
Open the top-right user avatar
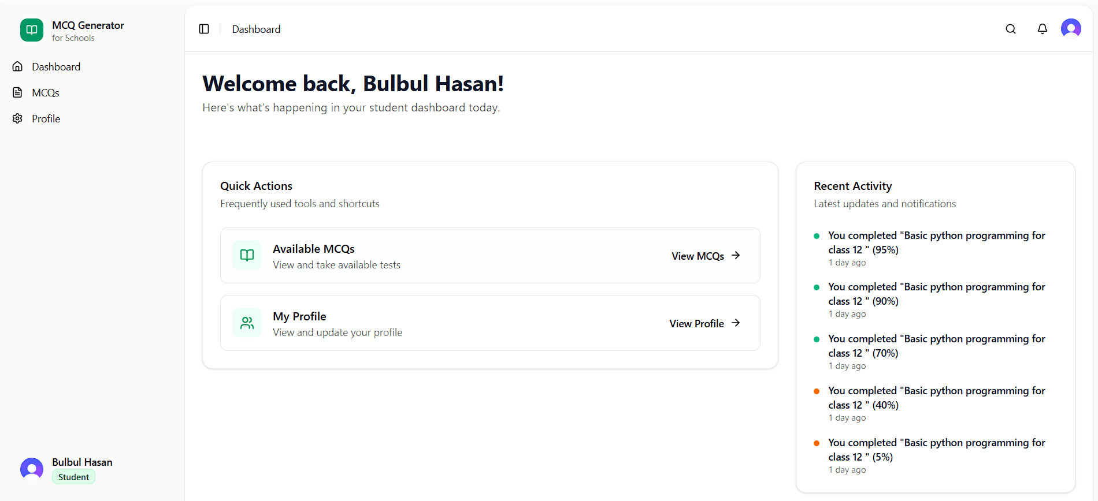pos(1070,28)
